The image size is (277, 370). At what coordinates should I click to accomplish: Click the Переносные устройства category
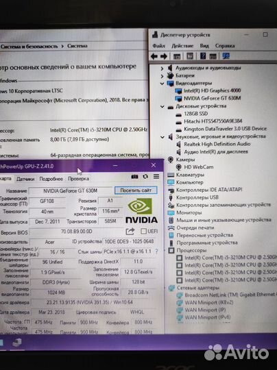click(204, 235)
